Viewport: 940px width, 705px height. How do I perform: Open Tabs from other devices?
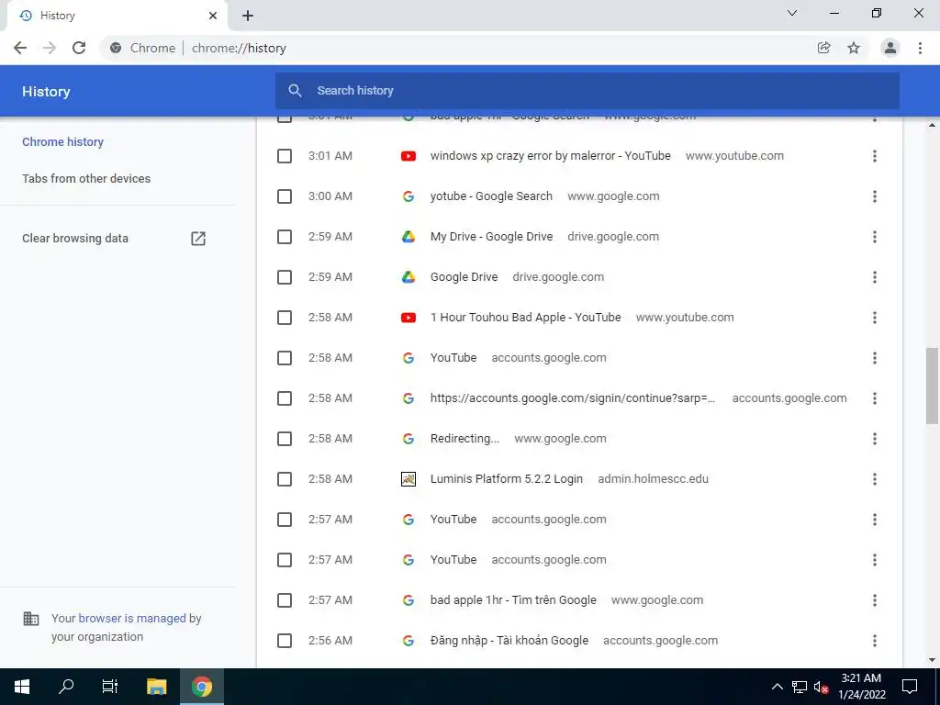86,179
